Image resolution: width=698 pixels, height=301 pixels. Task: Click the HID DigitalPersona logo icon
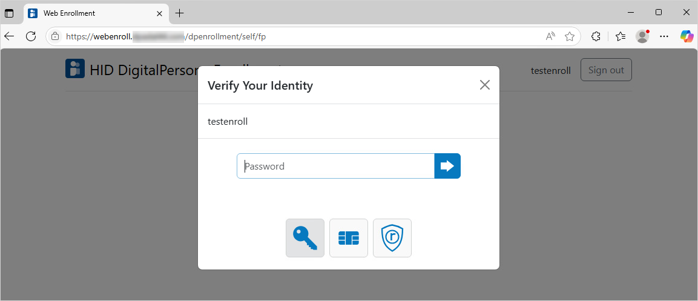[75, 69]
